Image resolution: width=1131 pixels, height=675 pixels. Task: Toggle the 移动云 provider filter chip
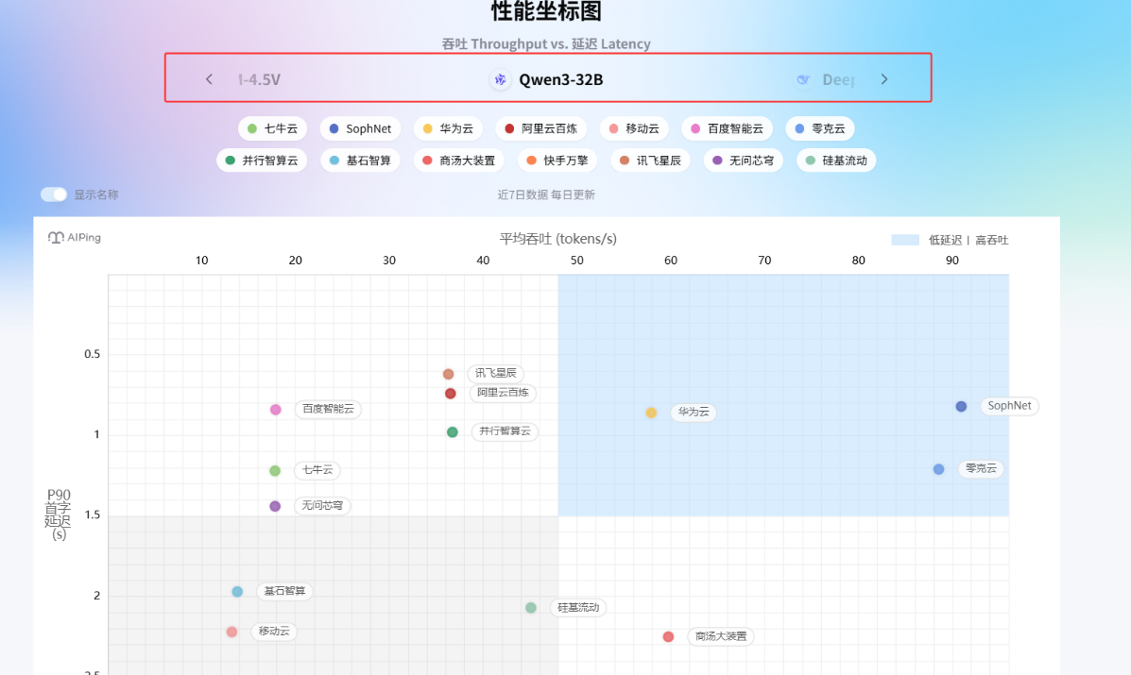point(634,128)
